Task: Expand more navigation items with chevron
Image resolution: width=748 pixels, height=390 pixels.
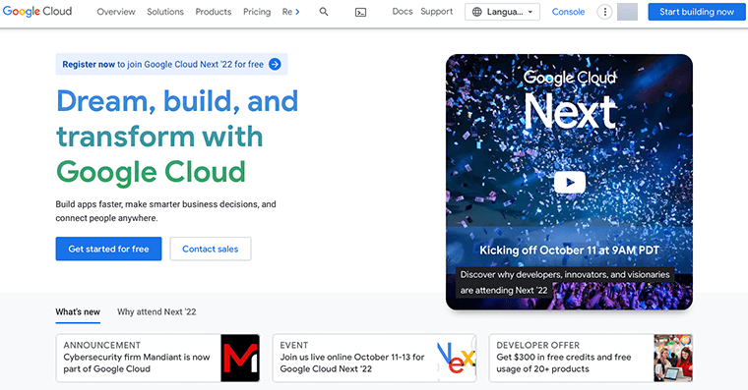Action: [297, 12]
